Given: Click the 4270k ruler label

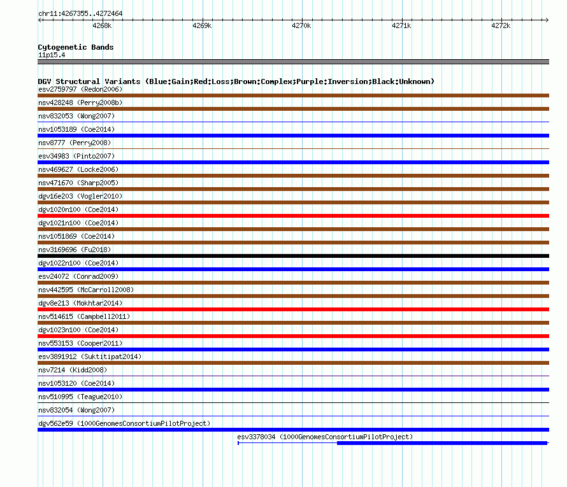Looking at the screenshot, I should [301, 25].
